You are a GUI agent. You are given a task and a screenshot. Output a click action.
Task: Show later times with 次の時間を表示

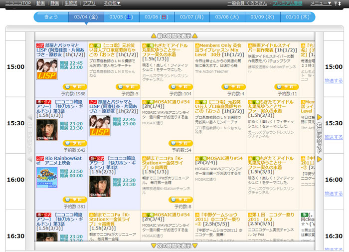click(174, 246)
